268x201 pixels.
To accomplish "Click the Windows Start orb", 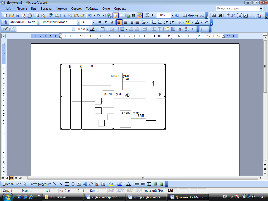I will pyautogui.click(x=7, y=197).
